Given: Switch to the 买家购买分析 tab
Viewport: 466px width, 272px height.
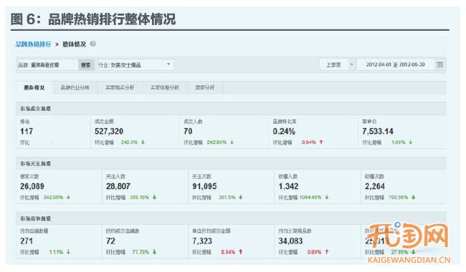Looking at the screenshot, I should point(120,87).
